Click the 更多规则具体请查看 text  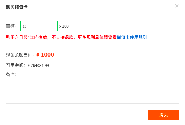(x=97, y=37)
